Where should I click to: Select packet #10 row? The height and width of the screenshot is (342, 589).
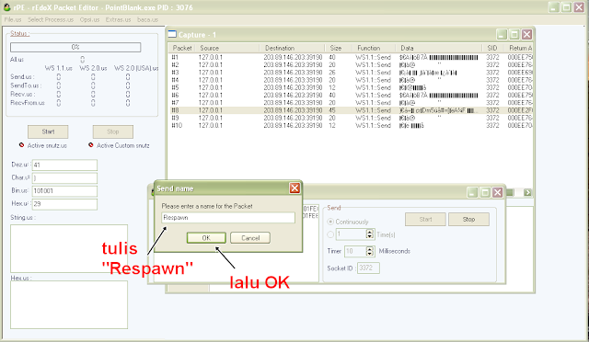pyautogui.click(x=351, y=125)
